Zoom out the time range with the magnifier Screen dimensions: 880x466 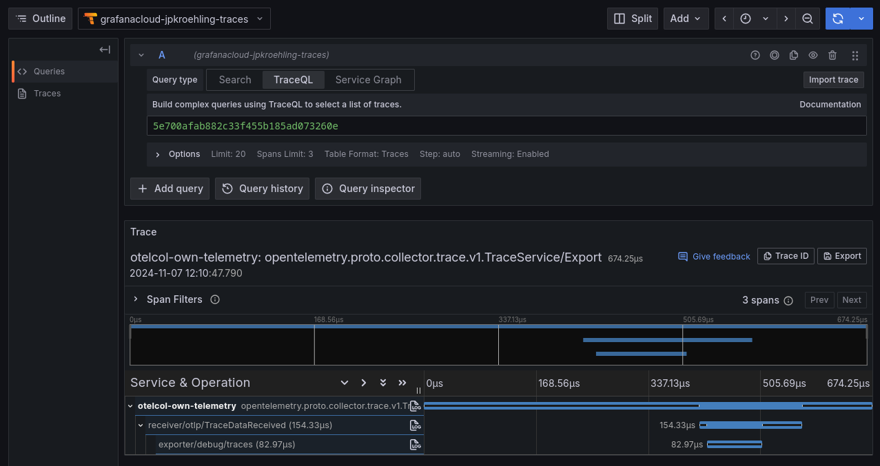808,19
